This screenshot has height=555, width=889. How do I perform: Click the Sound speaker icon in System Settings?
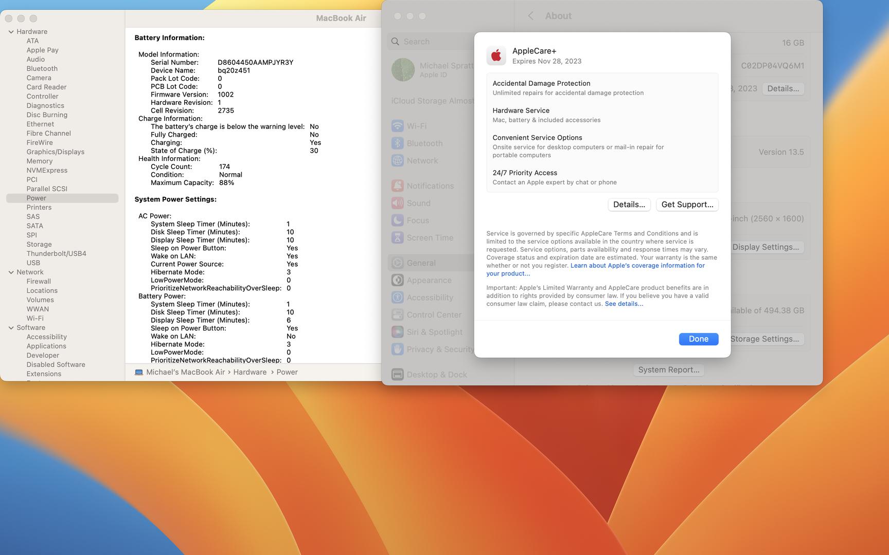click(x=397, y=203)
